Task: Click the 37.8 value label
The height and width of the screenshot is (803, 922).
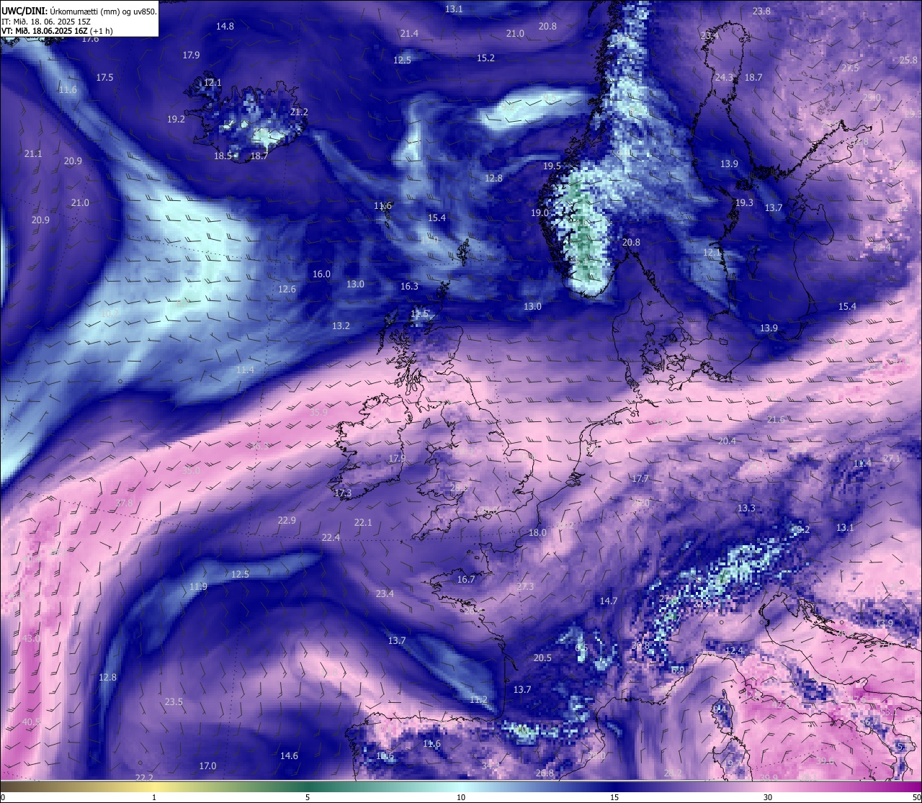Action: pyautogui.click(x=125, y=503)
